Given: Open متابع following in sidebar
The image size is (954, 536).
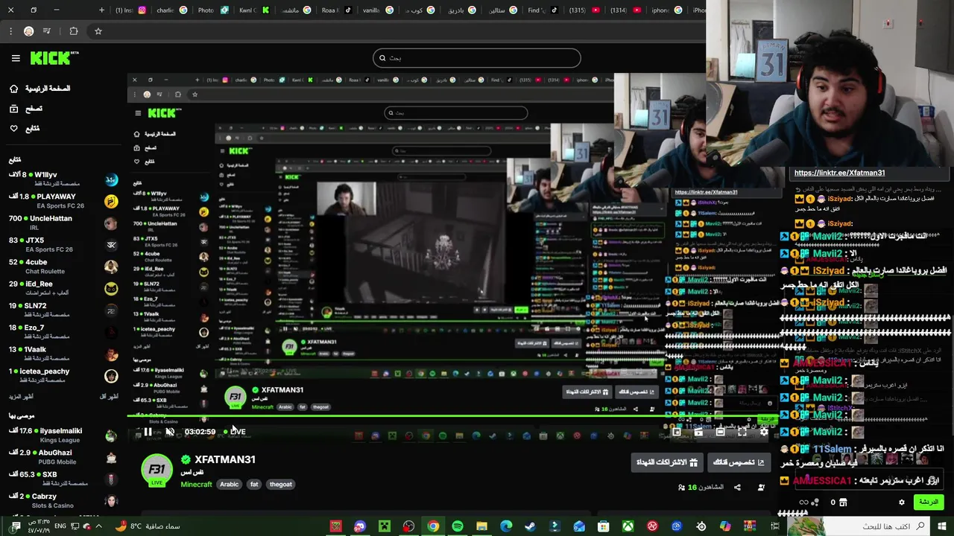Looking at the screenshot, I should point(25,128).
